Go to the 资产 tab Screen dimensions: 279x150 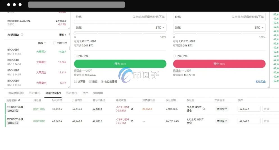point(85,93)
